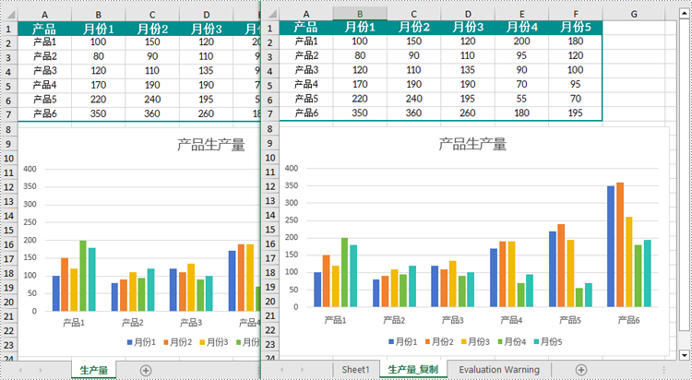
Task: Click 产品6 axis label in right chart
Action: point(629,320)
